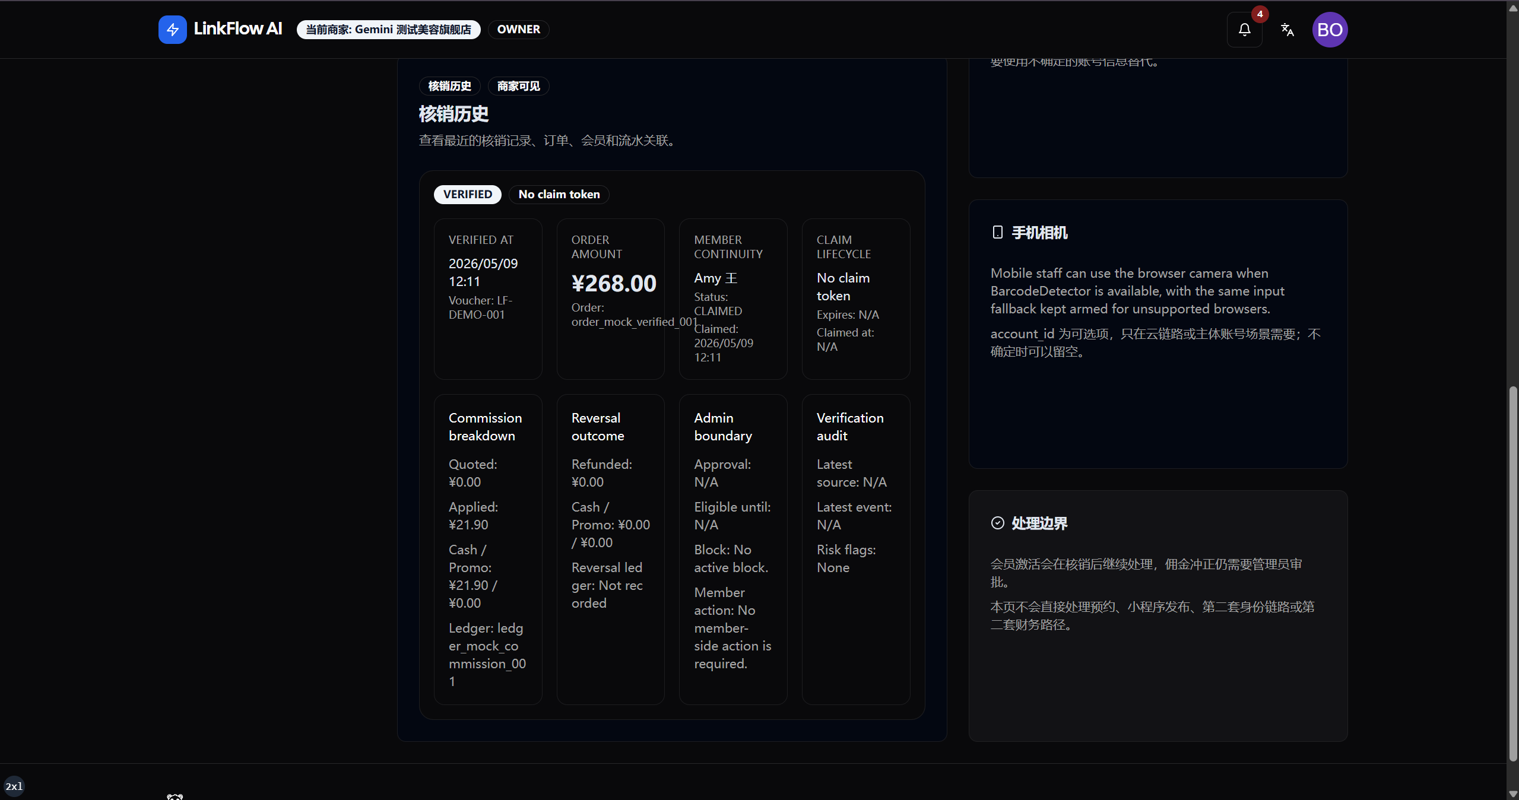Click the 本页不会直接处理预约 paragraph
1519x800 pixels.
[x=1152, y=615]
